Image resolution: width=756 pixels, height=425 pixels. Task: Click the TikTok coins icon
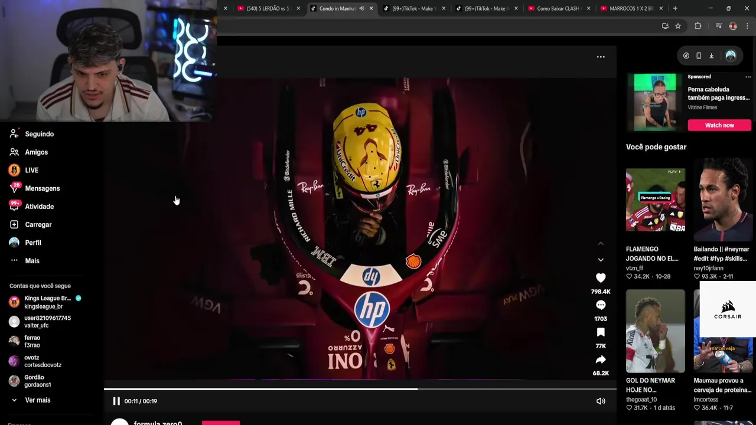click(x=686, y=55)
